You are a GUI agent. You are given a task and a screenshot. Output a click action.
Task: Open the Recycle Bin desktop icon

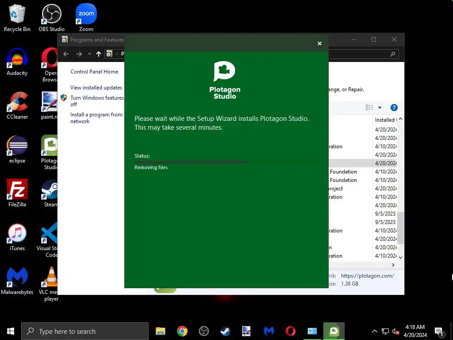(x=17, y=18)
